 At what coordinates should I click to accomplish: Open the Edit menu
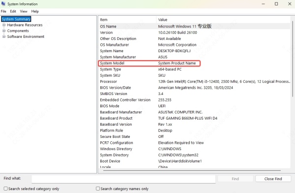(13, 11)
